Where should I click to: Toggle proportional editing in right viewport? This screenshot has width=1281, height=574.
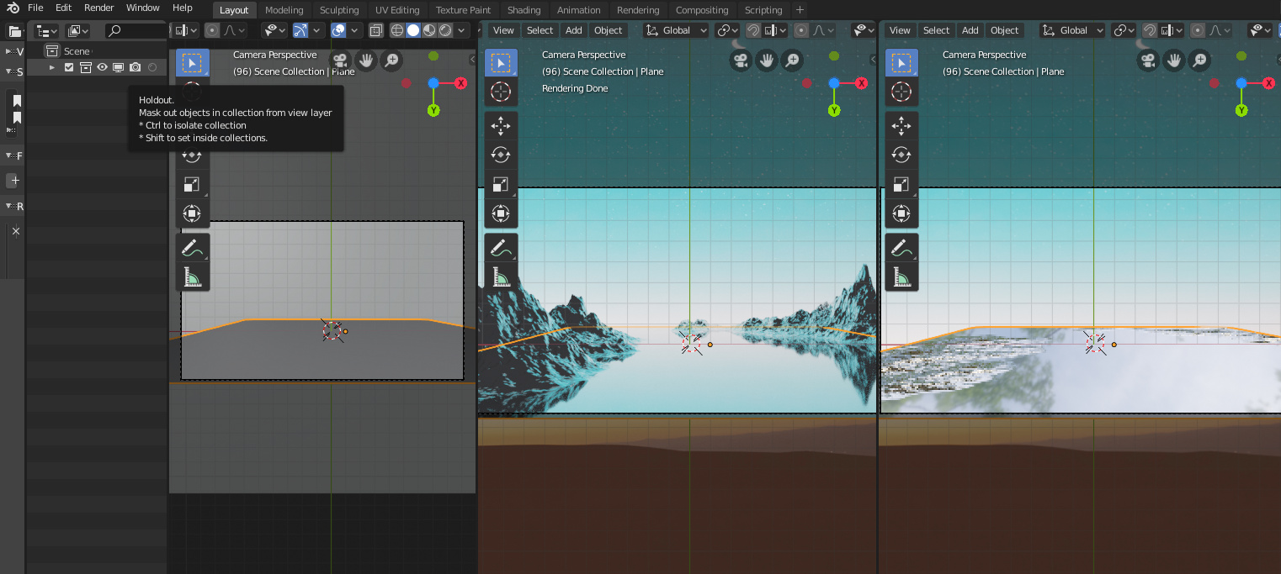(x=1198, y=30)
